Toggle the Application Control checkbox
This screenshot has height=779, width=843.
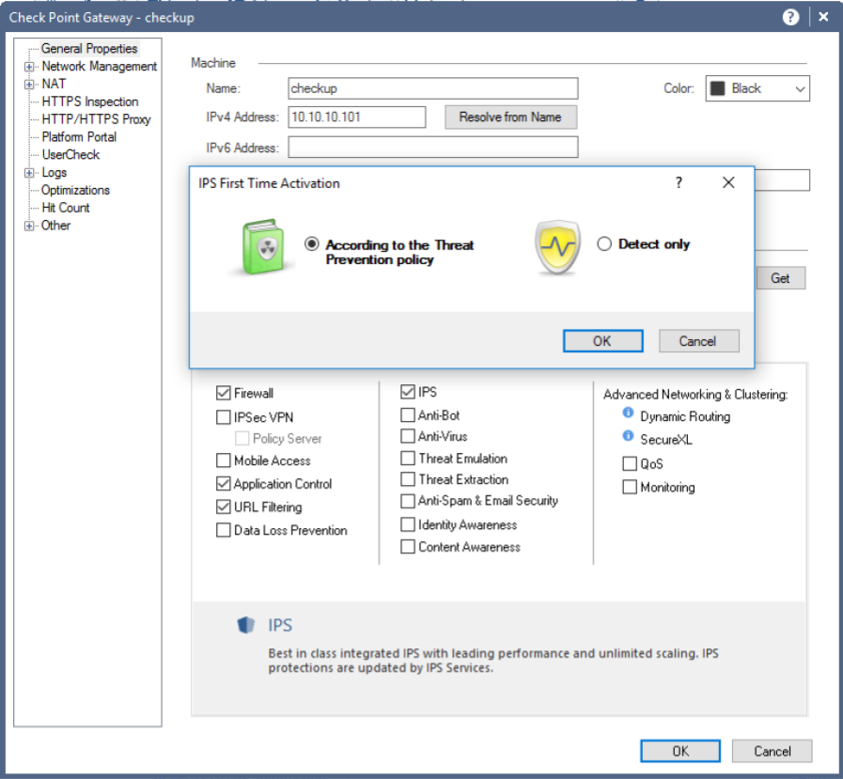(x=223, y=483)
